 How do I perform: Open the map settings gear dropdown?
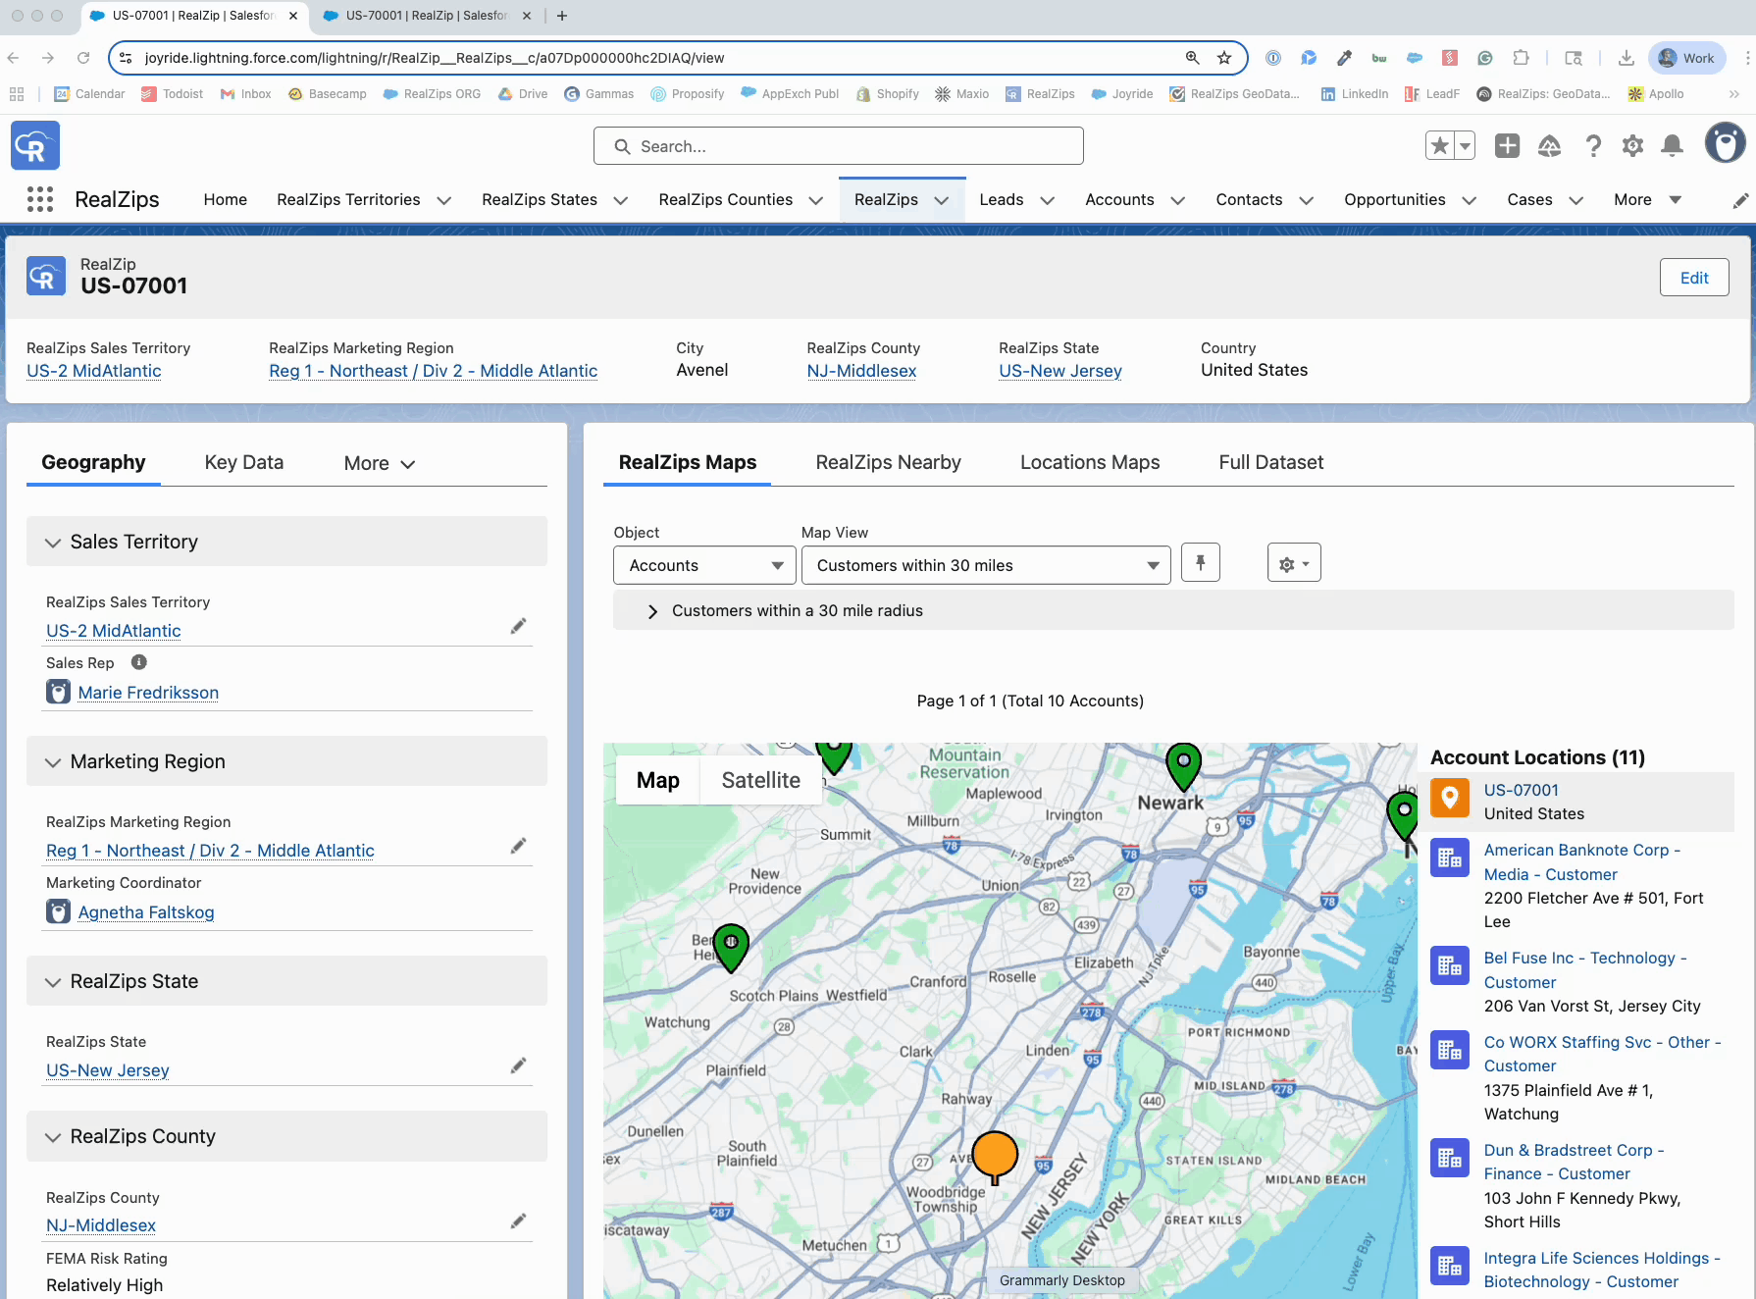1294,563
